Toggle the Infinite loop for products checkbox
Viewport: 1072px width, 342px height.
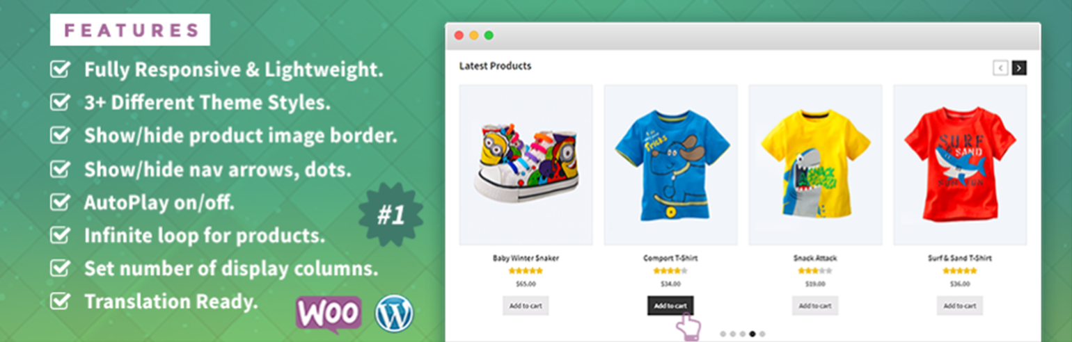[x=61, y=236]
